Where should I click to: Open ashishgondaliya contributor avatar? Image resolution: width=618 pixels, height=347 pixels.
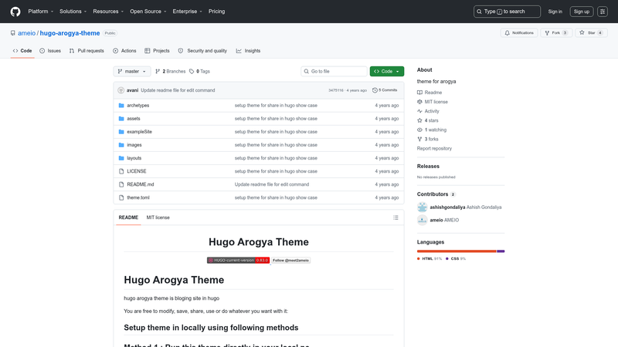422,207
